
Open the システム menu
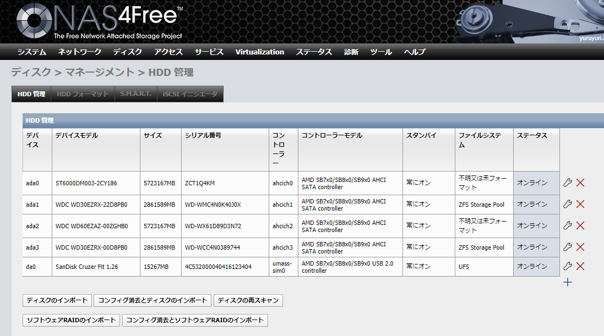pos(32,52)
